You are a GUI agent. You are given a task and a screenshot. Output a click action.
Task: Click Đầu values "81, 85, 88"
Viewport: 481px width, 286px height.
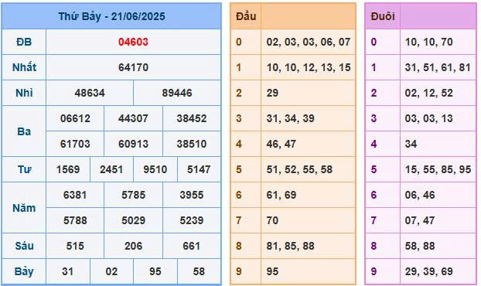pos(290,246)
